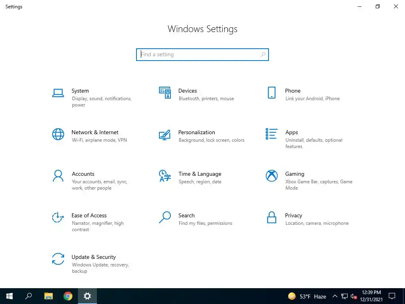Launch Google Chrome from the taskbar
This screenshot has height=304, width=405.
coord(68,296)
